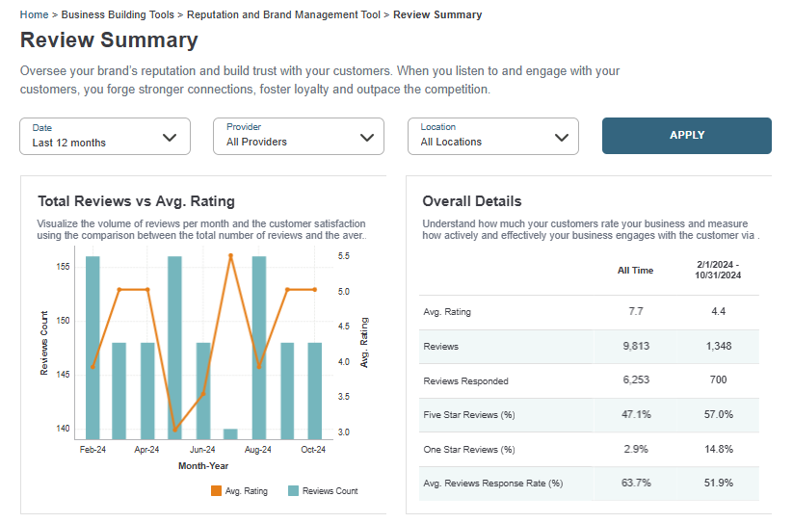
Task: Click the Date dropdown chevron arrow
Action: (x=171, y=137)
